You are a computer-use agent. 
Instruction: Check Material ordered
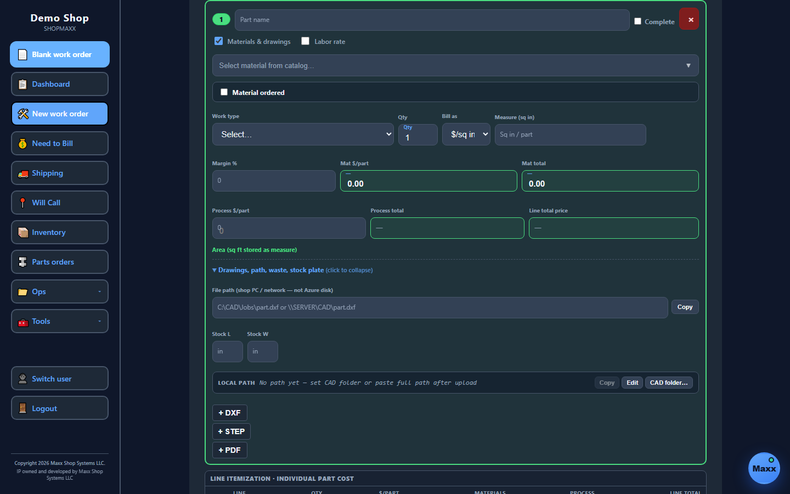click(x=224, y=92)
